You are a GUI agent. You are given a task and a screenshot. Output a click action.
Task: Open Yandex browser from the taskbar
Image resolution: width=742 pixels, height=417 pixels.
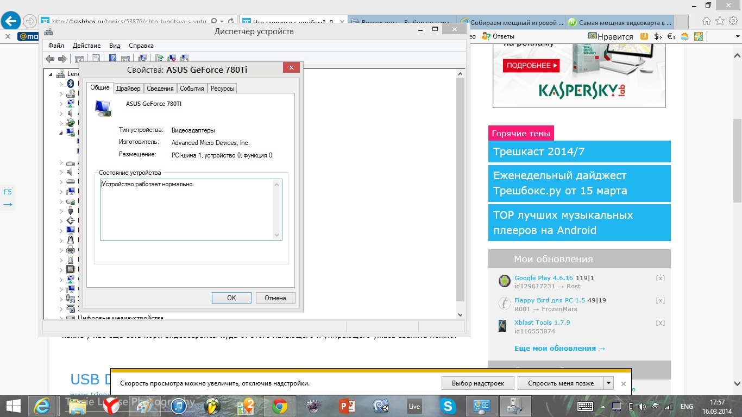(x=111, y=406)
